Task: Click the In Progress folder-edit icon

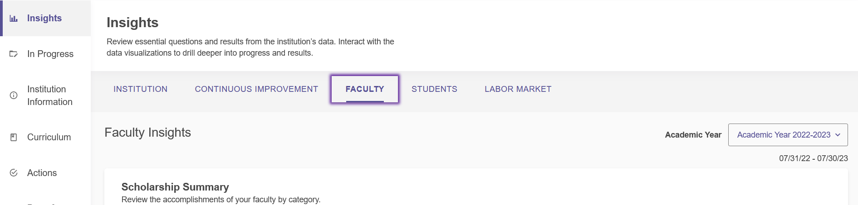Action: coord(14,54)
